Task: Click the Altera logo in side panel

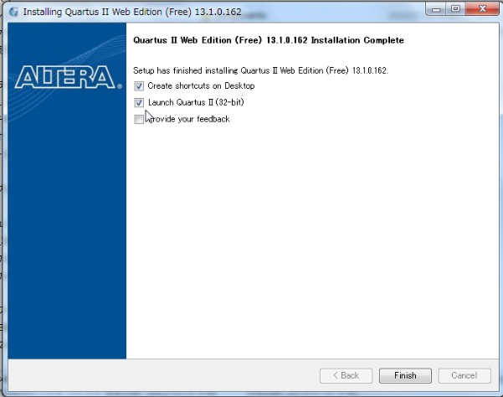Action: pos(68,77)
